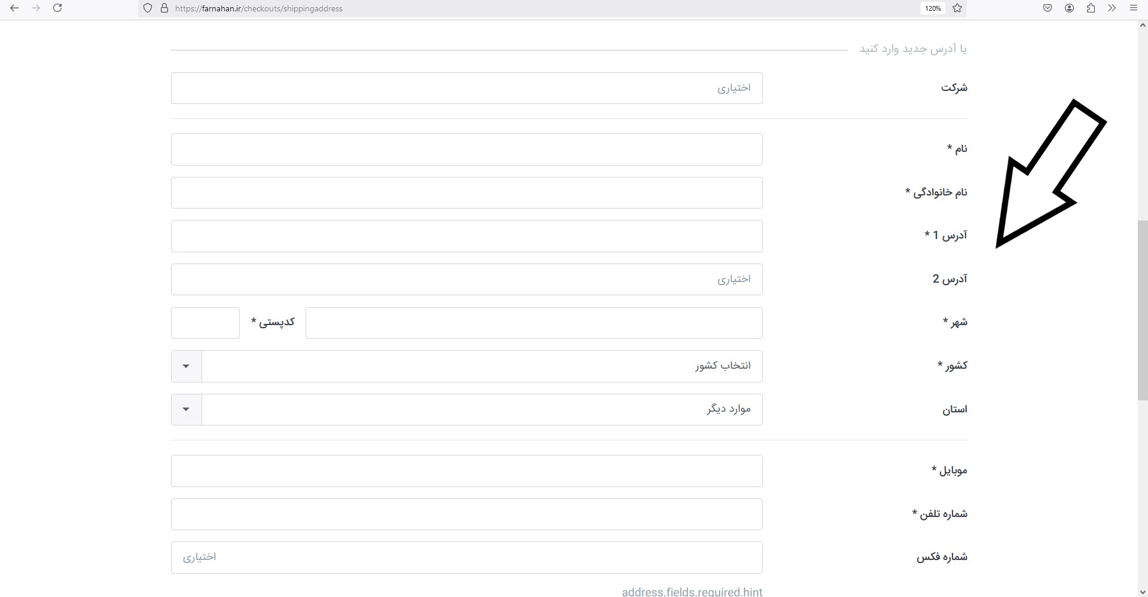This screenshot has height=597, width=1148.
Task: Reload the current page
Action: coord(57,8)
